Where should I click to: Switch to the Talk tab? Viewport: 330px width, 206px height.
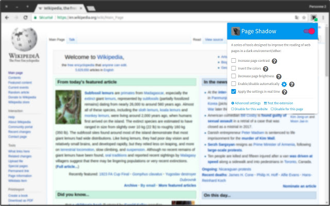pyautogui.click(x=72, y=40)
